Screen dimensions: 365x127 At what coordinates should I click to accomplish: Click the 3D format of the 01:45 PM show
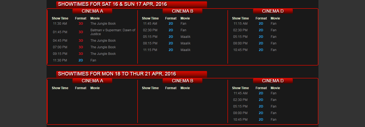(81, 32)
